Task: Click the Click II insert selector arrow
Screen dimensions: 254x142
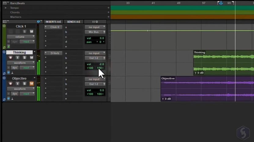Action: pyautogui.click(x=46, y=27)
